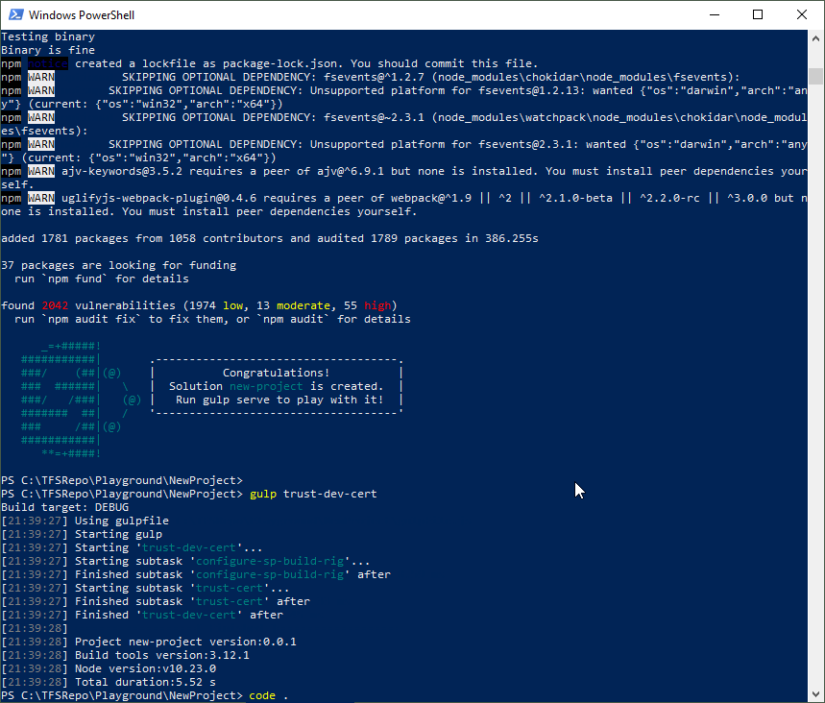
Task: Click 'Project new-project version:0.0.1' line
Action: 149,642
